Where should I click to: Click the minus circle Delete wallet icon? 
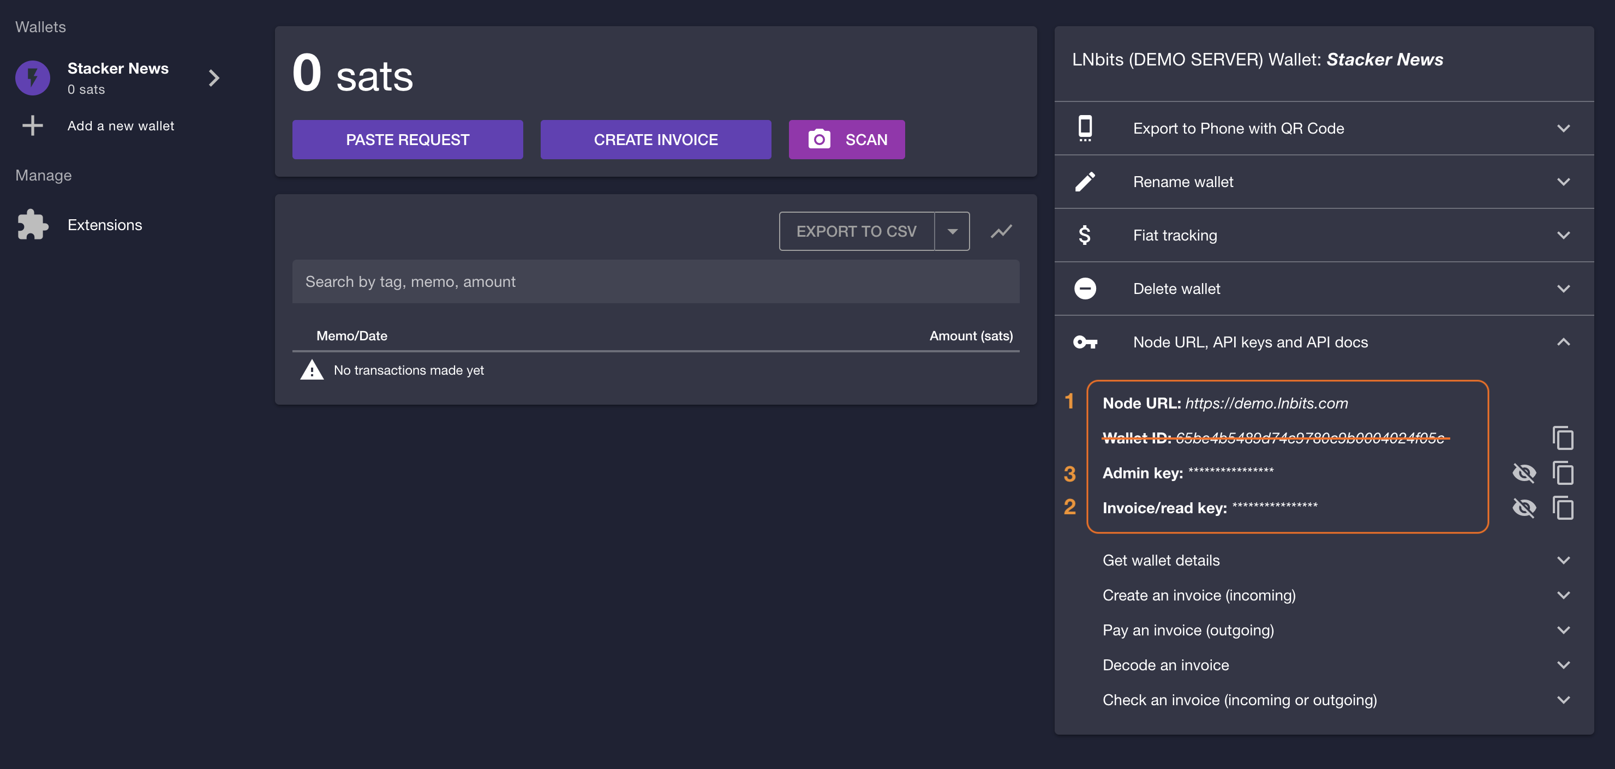point(1085,289)
